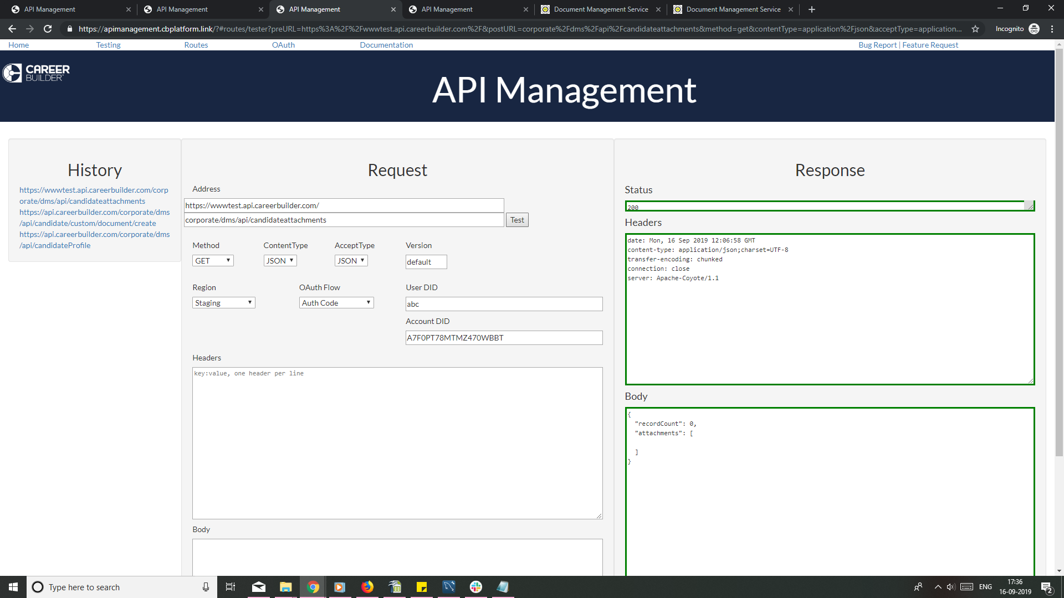Viewport: 1064px width, 598px height.
Task: Reload the current page
Action: [48, 29]
